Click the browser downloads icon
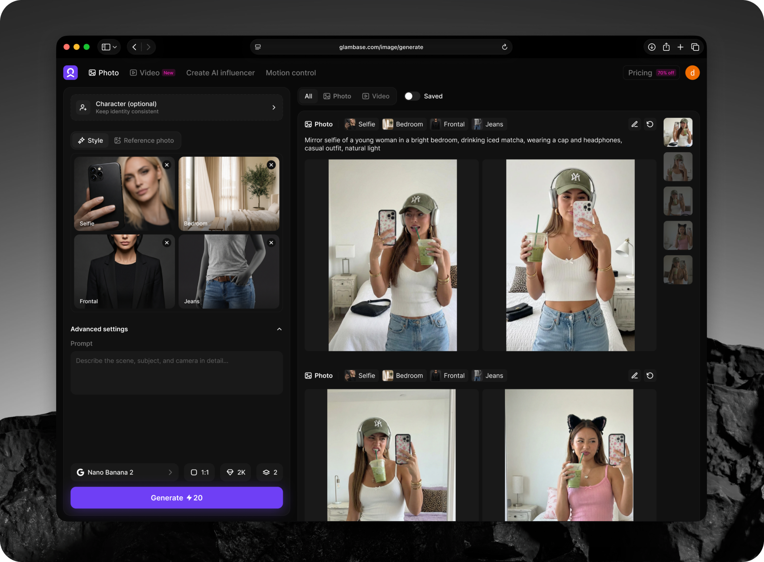This screenshot has width=764, height=562. 652,47
